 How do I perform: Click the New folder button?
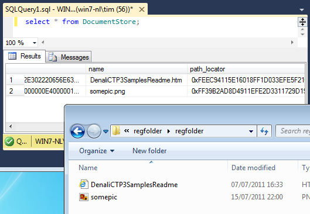tap(149, 151)
